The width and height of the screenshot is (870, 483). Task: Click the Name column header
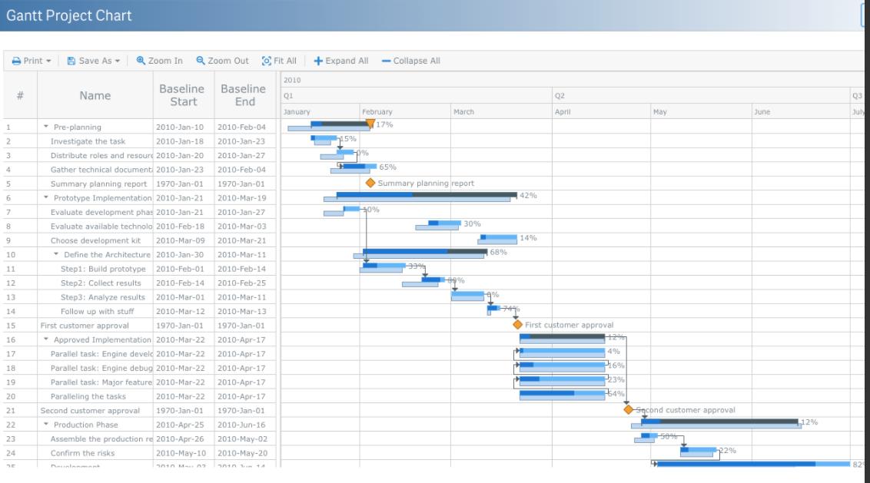click(x=95, y=95)
